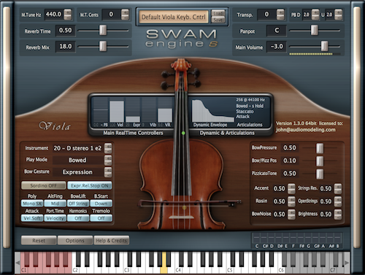Save current preset with Save button
Image resolution: width=365 pixels, height=275 pixels.
click(218, 20)
